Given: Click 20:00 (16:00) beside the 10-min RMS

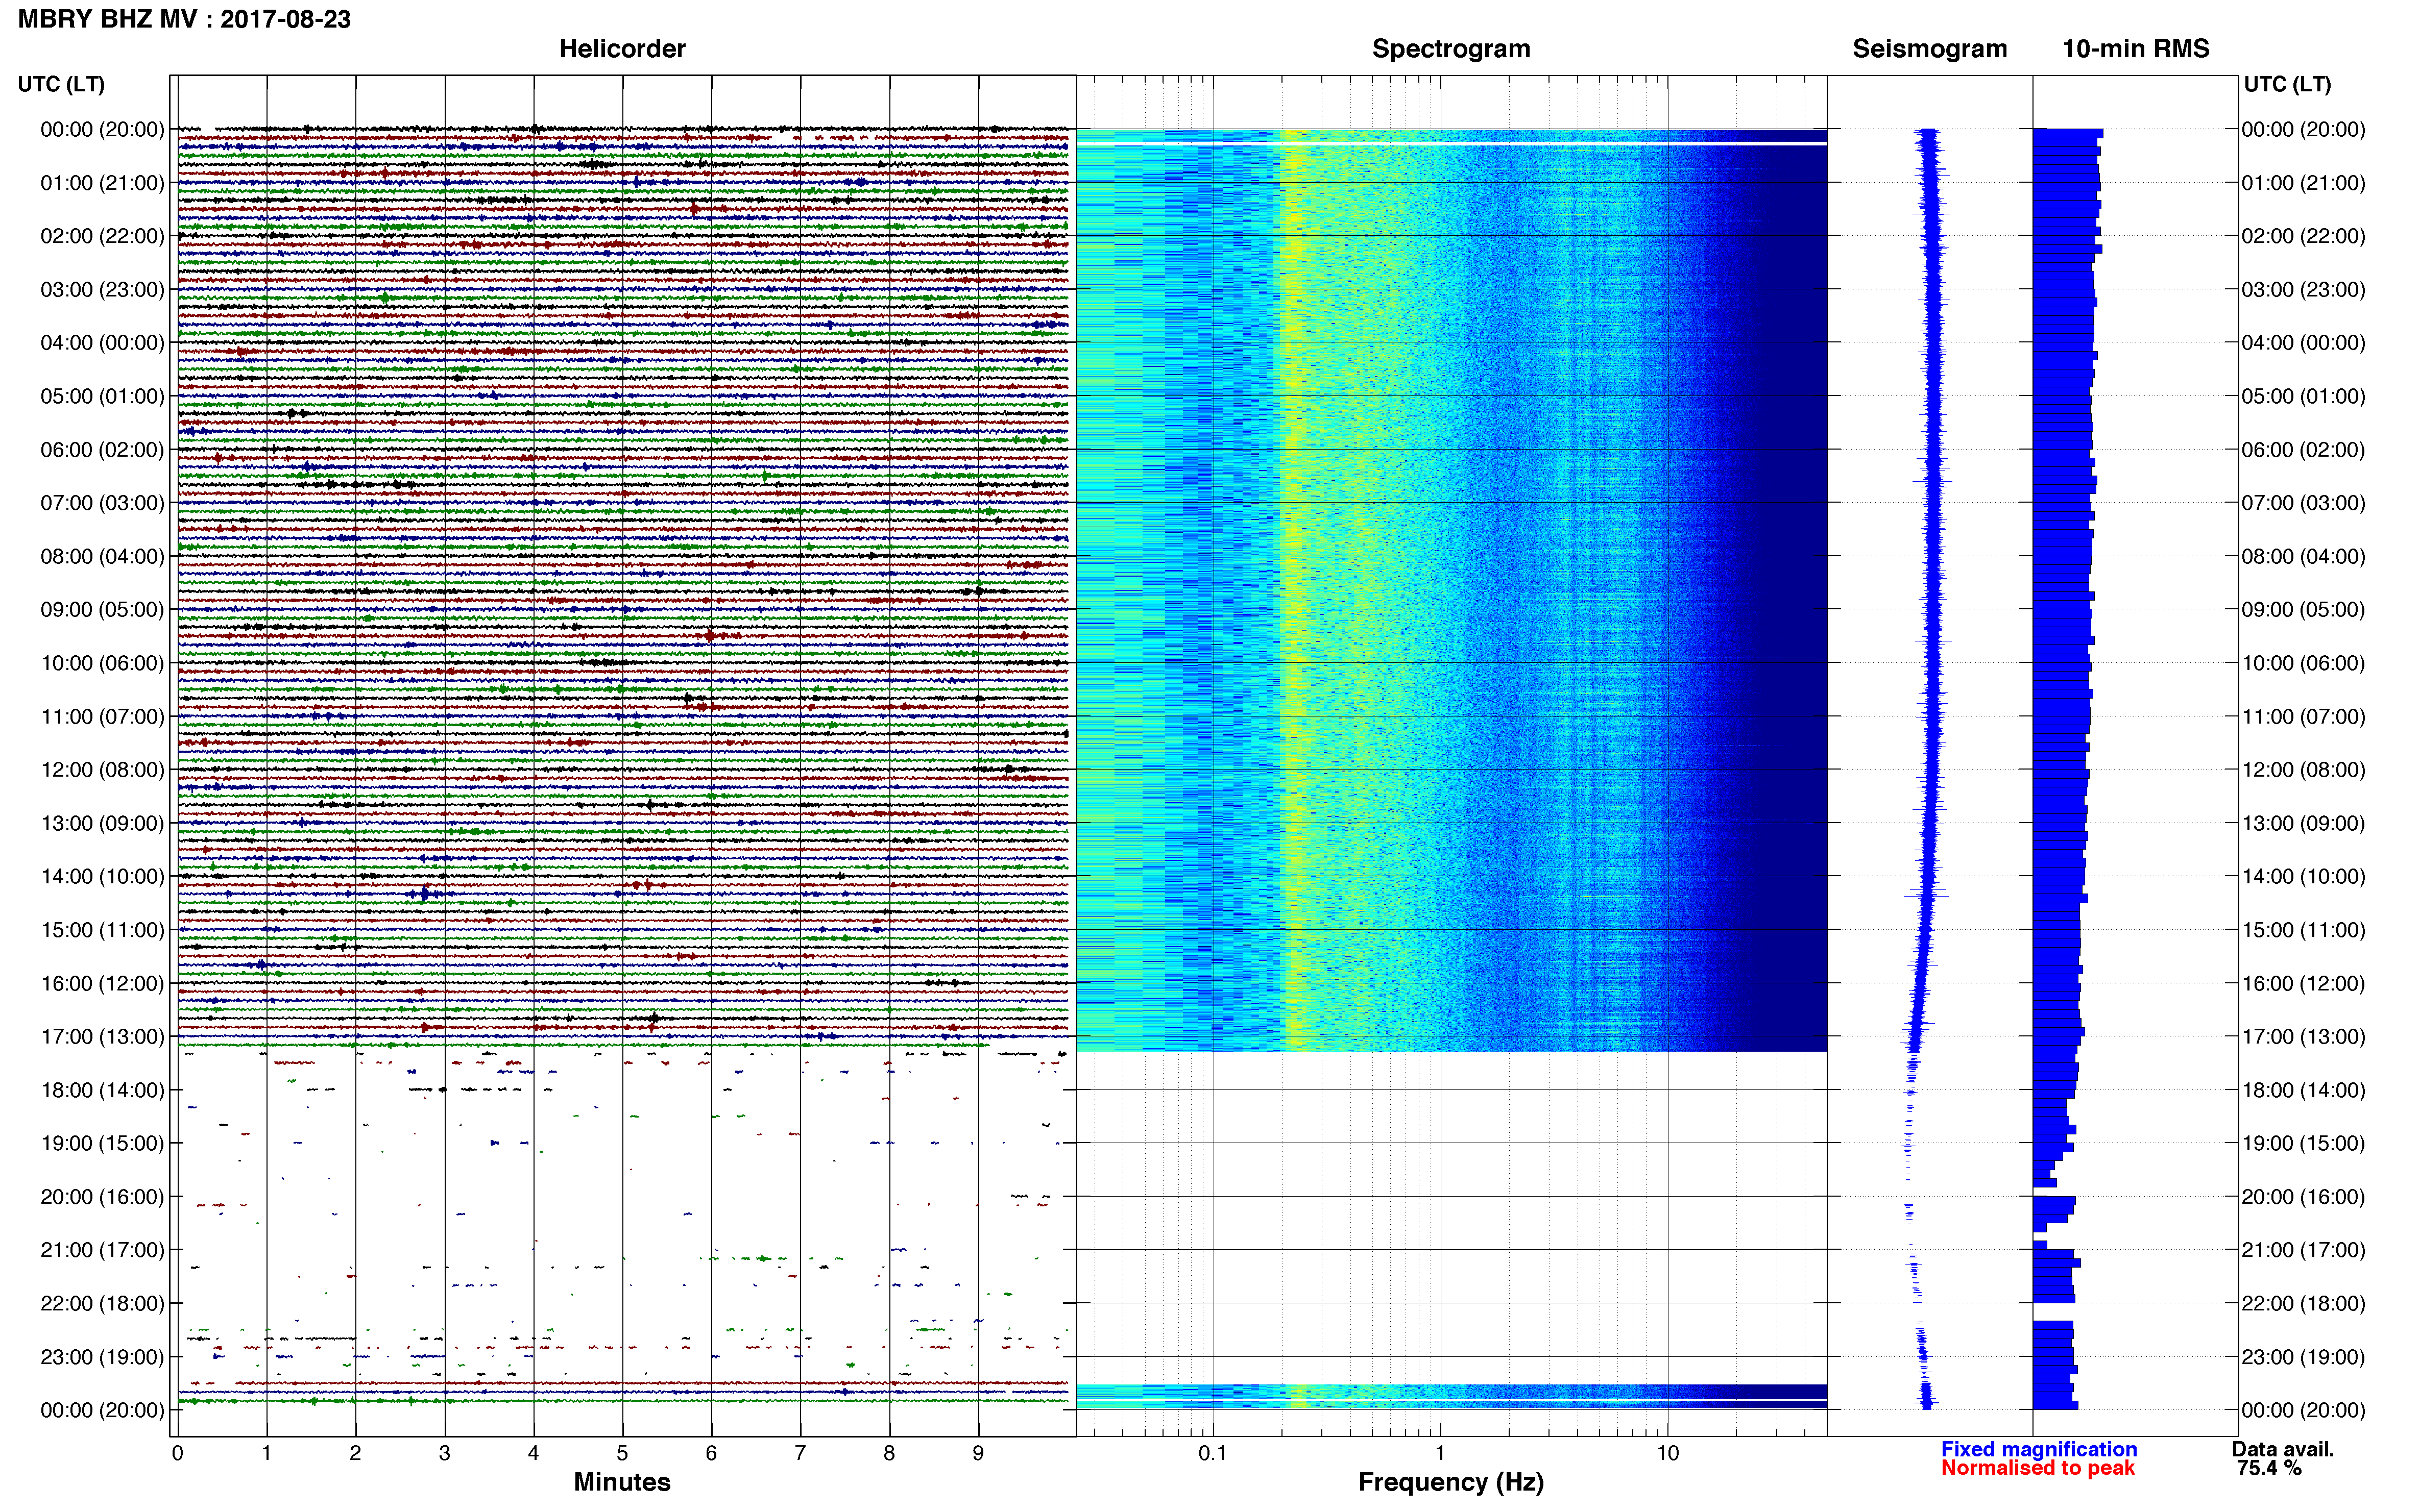Looking at the screenshot, I should coord(2303,1197).
